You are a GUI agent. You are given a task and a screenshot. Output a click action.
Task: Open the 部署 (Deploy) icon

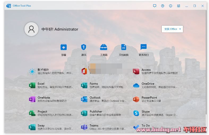click(x=63, y=47)
